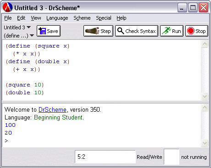The width and height of the screenshot is (211, 168).
Task: Click the definitions pane scroll down arrow
Action: 205,96
